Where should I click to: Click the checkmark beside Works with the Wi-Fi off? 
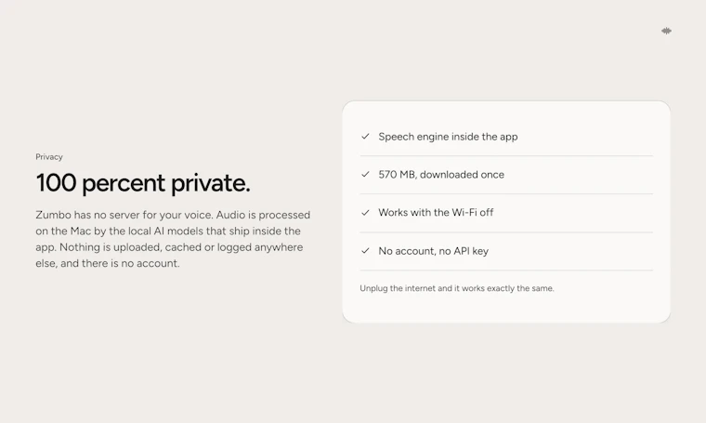coord(365,213)
